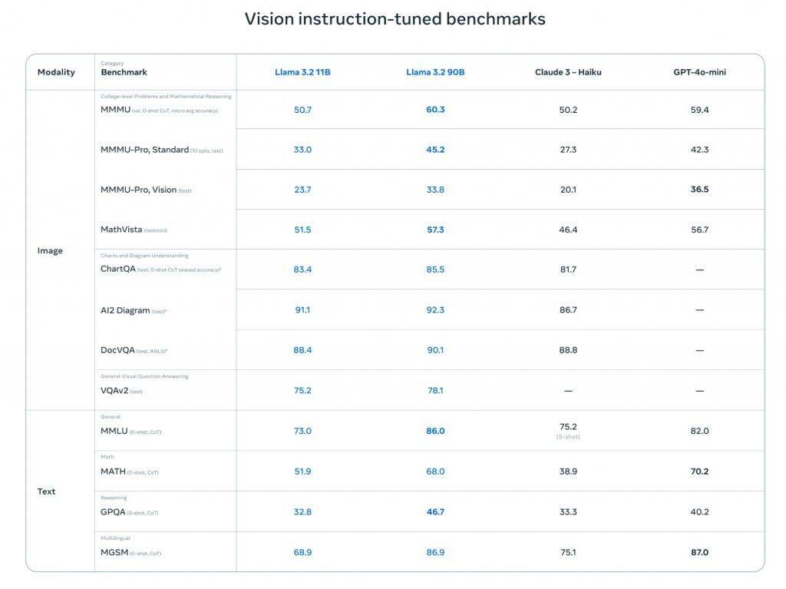Click the Llama 3.2 90B column header
This screenshot has width=786, height=589.
point(435,72)
